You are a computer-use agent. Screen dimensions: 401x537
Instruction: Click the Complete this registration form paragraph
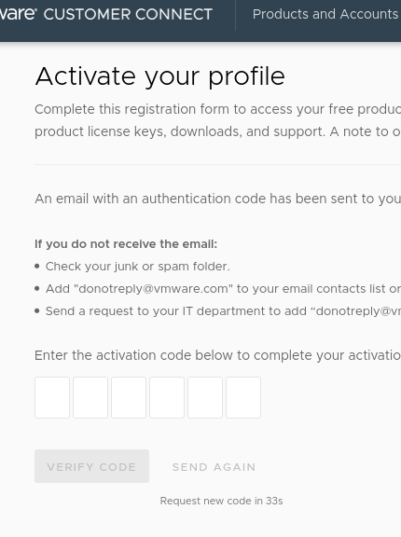(218, 120)
